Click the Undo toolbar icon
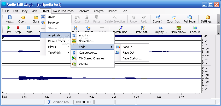 pyautogui.click(x=133, y=17)
